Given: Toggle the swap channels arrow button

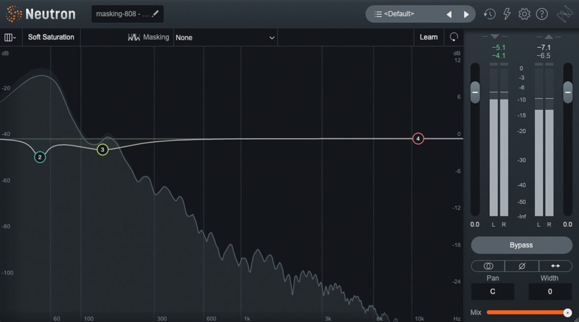Looking at the screenshot, I should coord(556,266).
